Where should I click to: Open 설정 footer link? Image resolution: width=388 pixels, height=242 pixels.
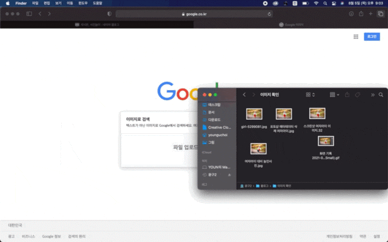pyautogui.click(x=376, y=236)
